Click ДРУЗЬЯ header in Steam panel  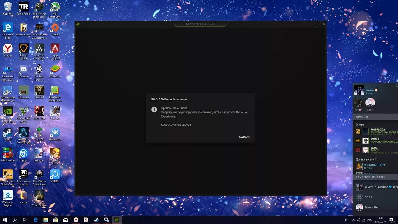[362, 117]
